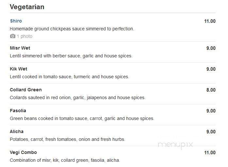Viewport: 228px width, 167px height.
Task: Click the Vegetarian section heading
Action: pyautogui.click(x=27, y=7)
